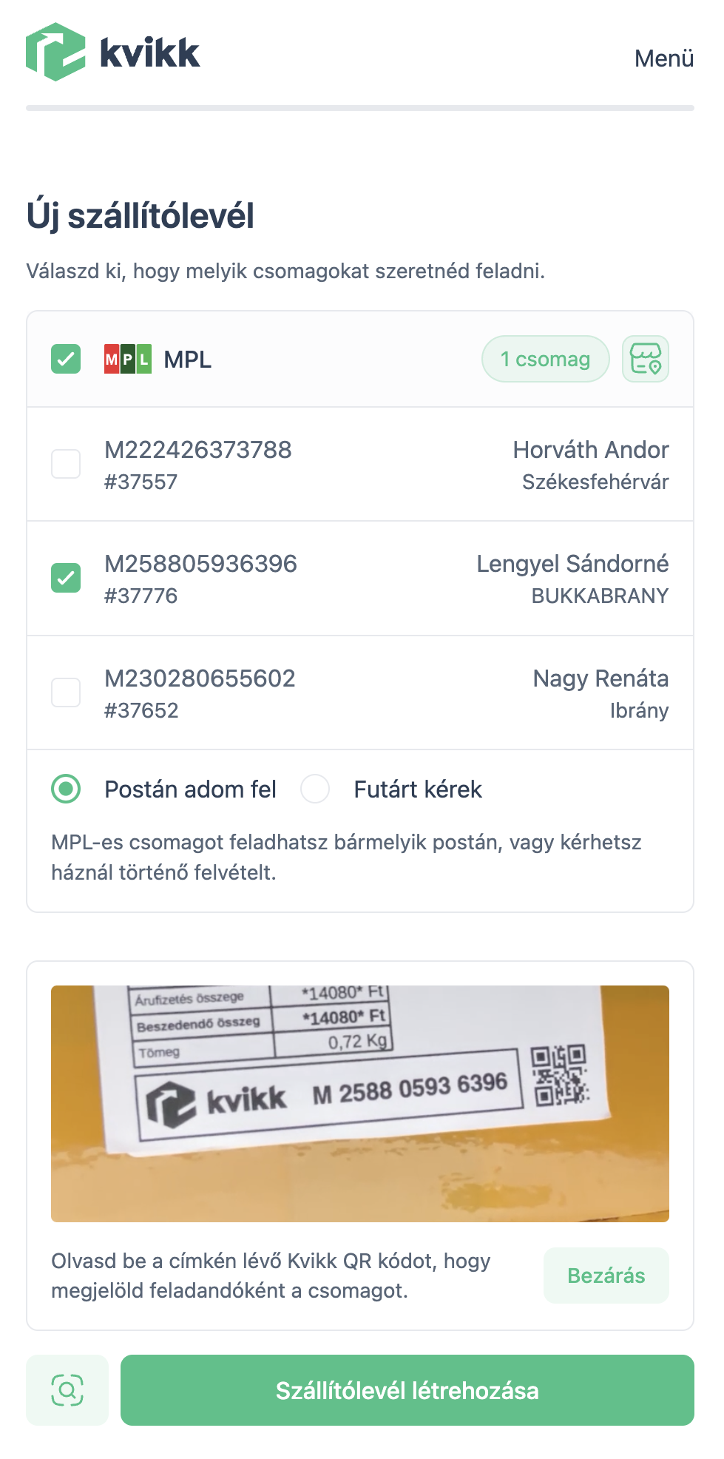Click recipient name Lengyel Sándorné
The image size is (724, 1459).
[572, 564]
